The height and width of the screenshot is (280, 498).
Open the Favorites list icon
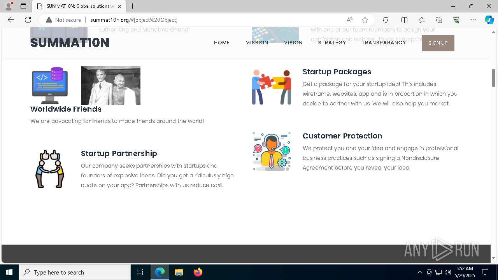(422, 20)
